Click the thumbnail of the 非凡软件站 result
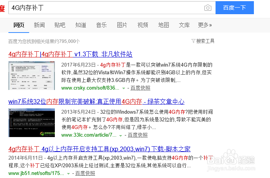The height and width of the screenshot is (178, 270). coord(31,75)
